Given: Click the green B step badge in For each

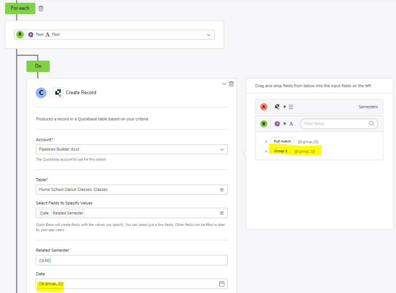Looking at the screenshot, I should pyautogui.click(x=20, y=34).
